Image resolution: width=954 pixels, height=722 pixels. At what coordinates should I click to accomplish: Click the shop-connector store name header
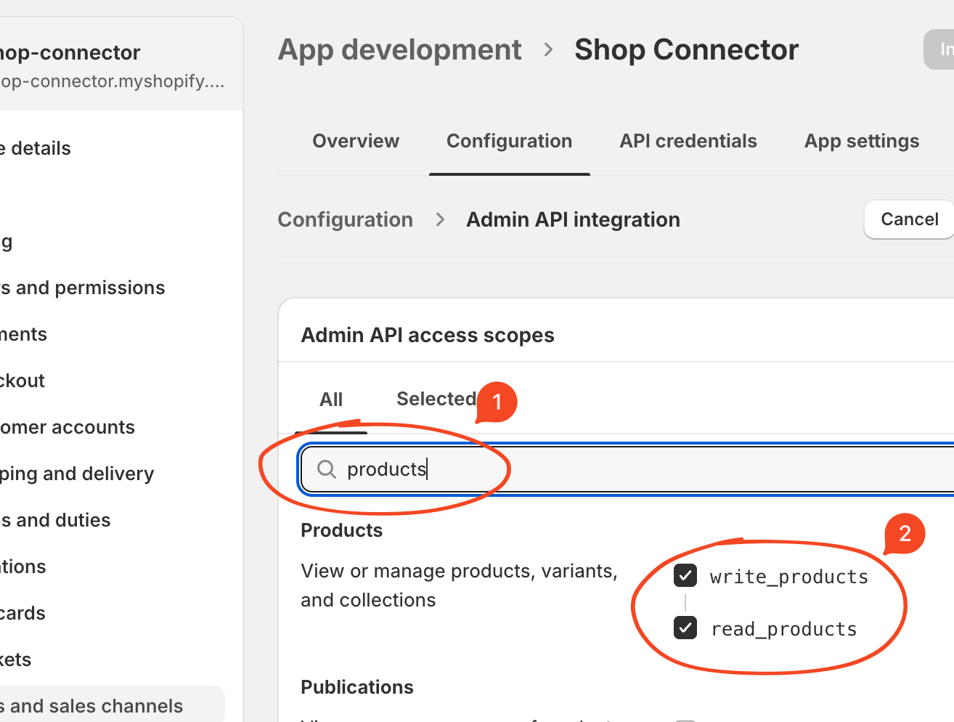click(x=70, y=52)
